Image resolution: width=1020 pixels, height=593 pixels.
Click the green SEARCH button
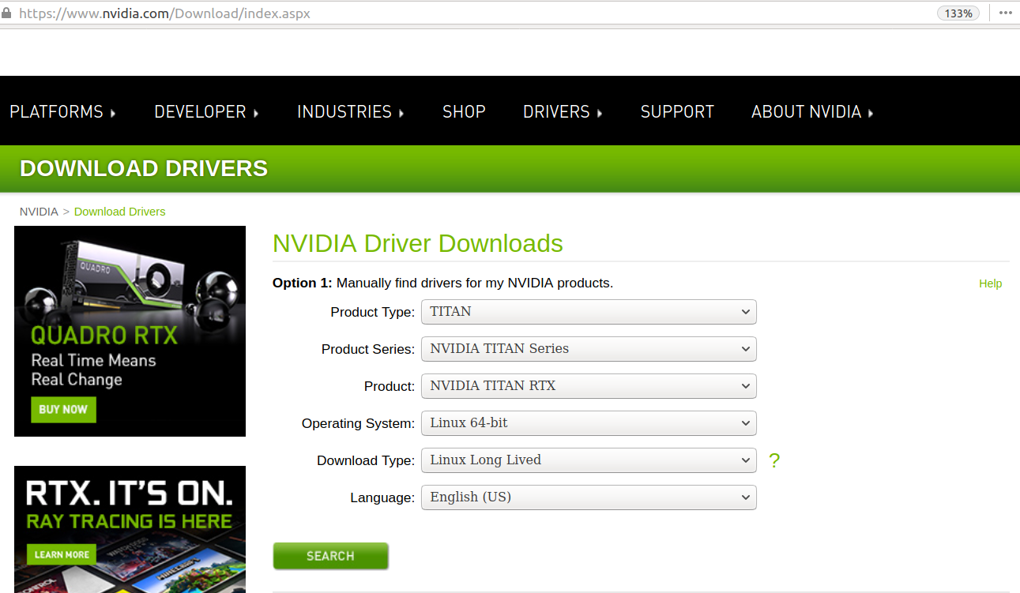(x=330, y=556)
